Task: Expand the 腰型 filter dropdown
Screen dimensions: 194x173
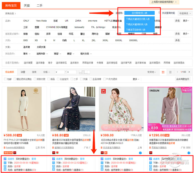Action: click(x=71, y=54)
